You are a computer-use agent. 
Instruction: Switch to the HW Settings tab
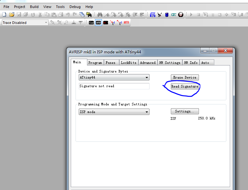coord(170,63)
